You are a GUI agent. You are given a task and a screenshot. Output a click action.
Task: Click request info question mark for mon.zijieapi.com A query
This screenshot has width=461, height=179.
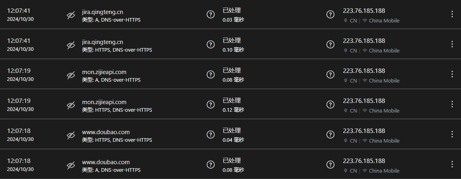tap(210, 74)
